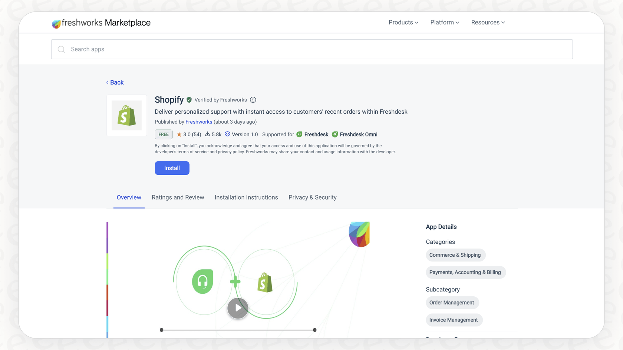The height and width of the screenshot is (350, 623).
Task: Expand the Platform menu
Action: point(444,22)
